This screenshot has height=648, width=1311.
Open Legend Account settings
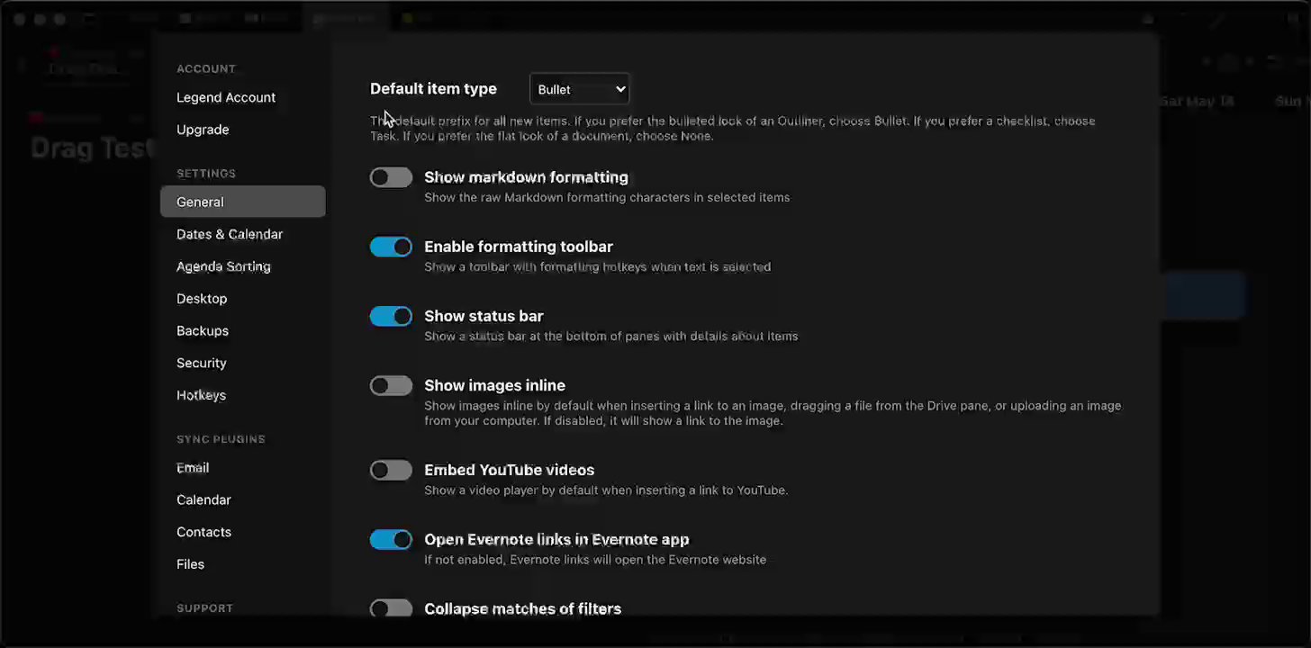tap(226, 97)
